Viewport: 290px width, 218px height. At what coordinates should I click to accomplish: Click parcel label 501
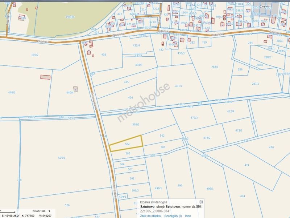(163, 147)
